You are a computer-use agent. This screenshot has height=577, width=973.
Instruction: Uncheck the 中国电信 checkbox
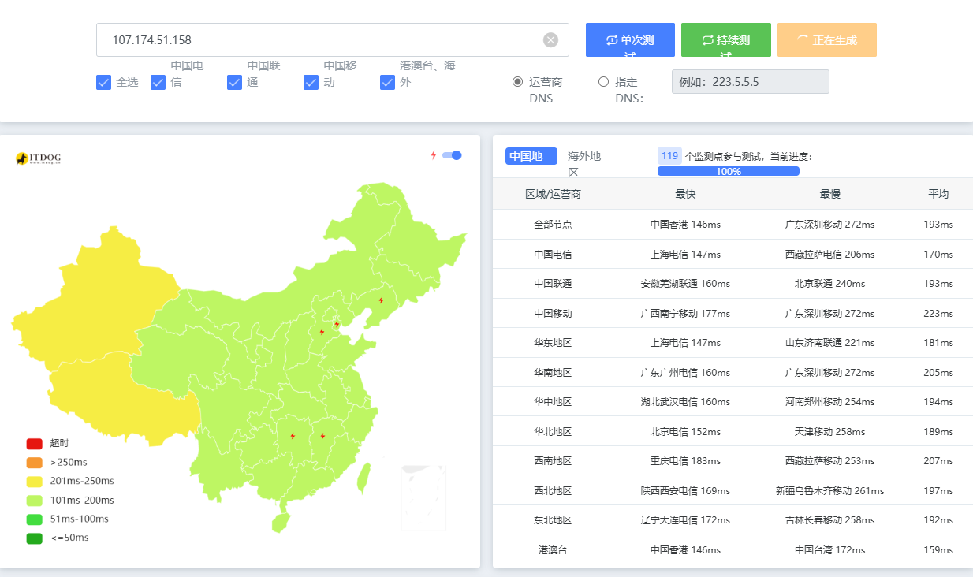[x=158, y=82]
